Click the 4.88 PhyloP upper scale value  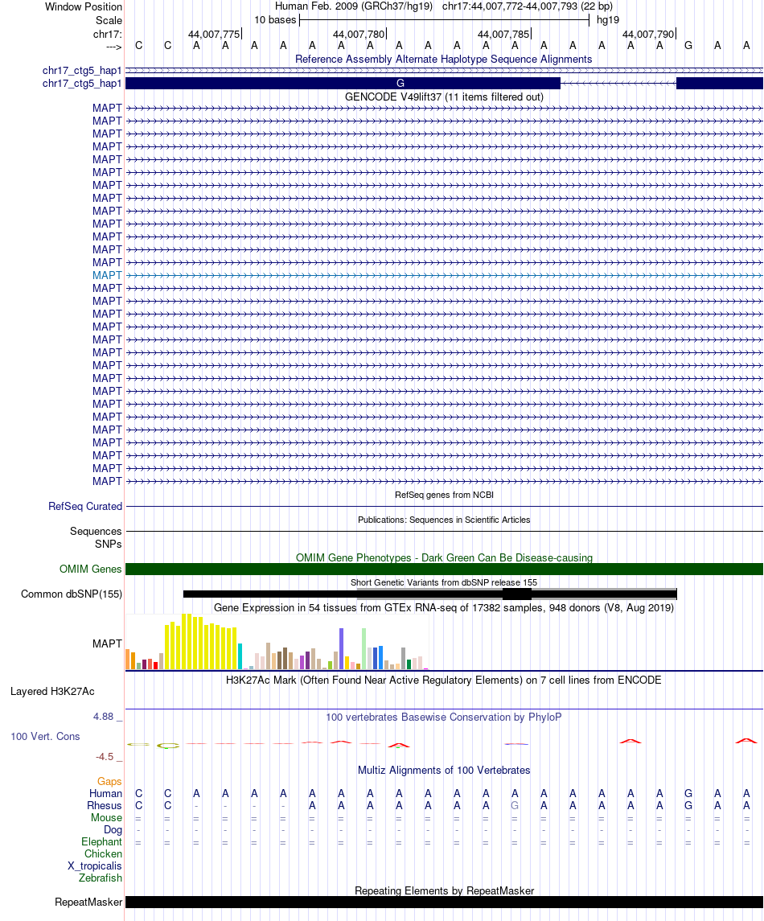coord(104,717)
